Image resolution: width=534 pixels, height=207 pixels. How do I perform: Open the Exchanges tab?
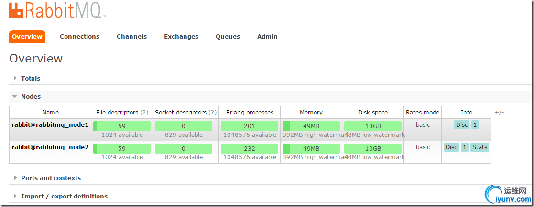[181, 36]
